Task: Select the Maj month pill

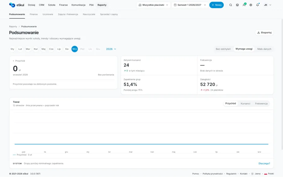Action: pos(43,49)
